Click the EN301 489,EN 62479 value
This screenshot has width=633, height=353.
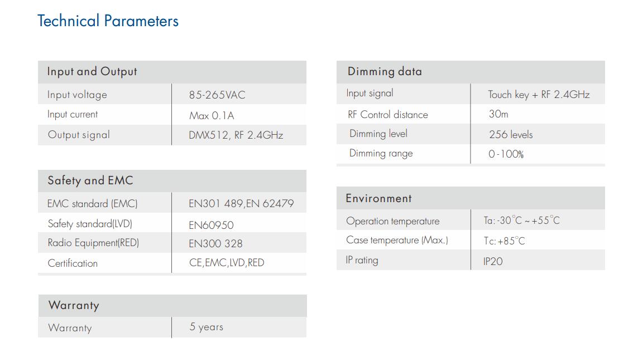(x=241, y=204)
